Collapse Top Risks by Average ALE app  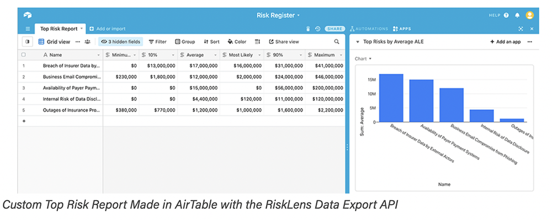pyautogui.click(x=358, y=42)
